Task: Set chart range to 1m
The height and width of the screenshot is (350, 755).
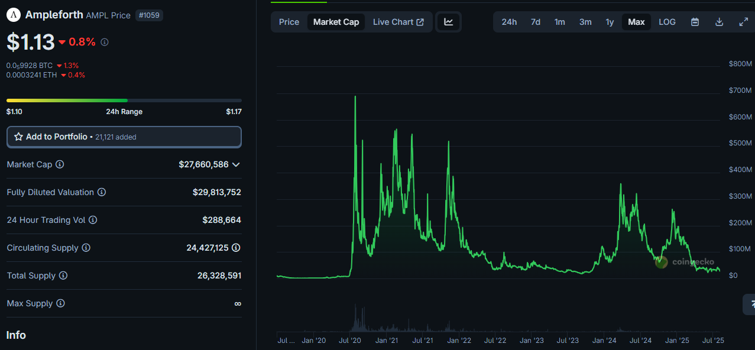Action: (559, 22)
